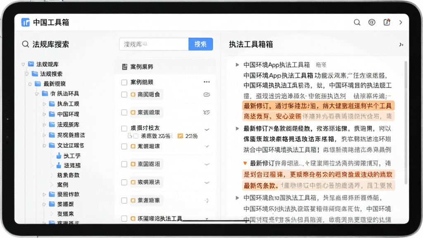This screenshot has height=238, width=423.
Task: Expand the 中国环现 folder arrow
Action: point(44,114)
